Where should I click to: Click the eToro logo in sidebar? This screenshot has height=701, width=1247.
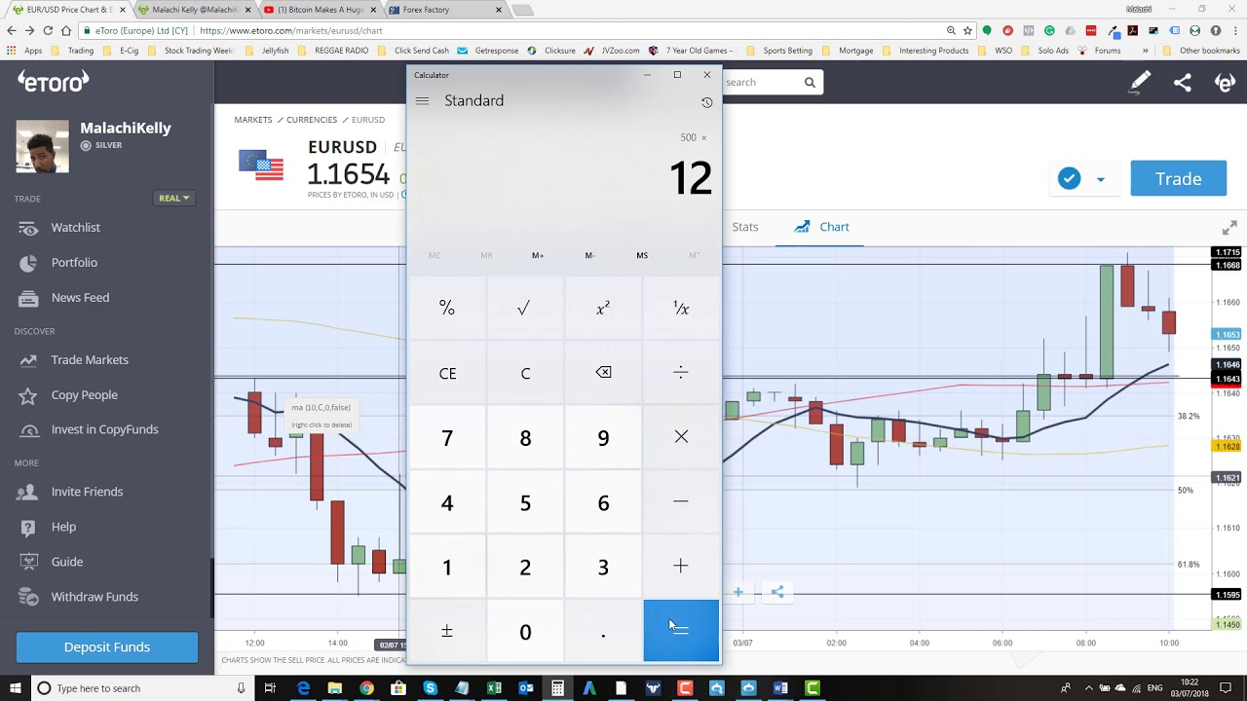54,82
